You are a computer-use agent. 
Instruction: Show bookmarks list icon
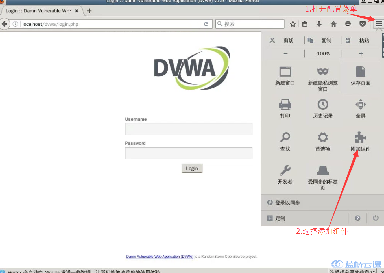pos(305,24)
